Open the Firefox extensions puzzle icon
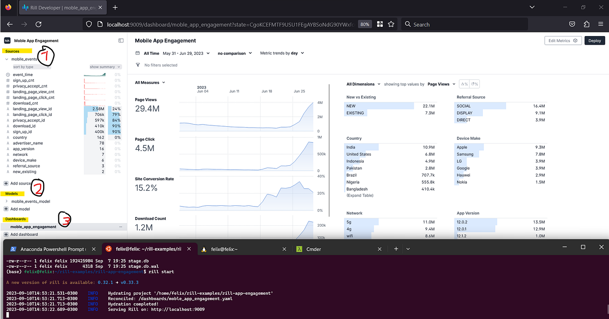609x319 pixels. coord(586,24)
